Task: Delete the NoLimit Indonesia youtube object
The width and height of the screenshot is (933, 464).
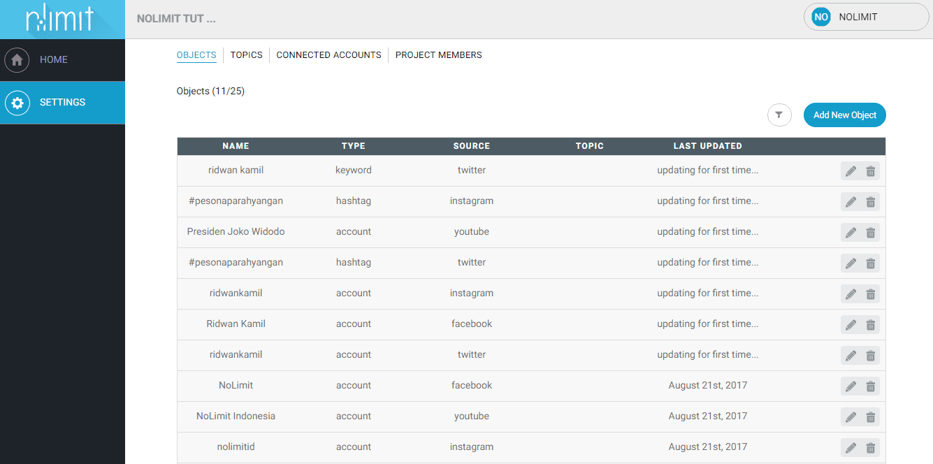Action: click(870, 417)
